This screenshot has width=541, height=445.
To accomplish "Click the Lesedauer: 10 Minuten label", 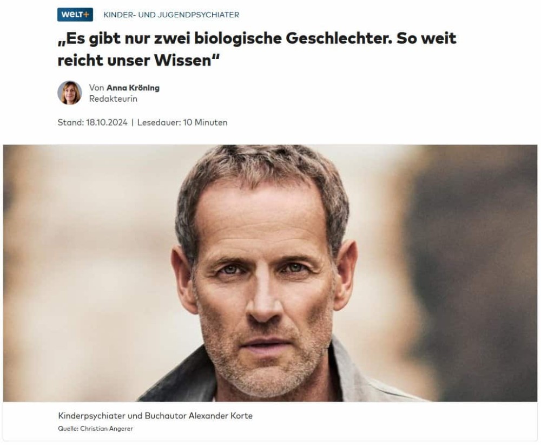I will pyautogui.click(x=182, y=122).
